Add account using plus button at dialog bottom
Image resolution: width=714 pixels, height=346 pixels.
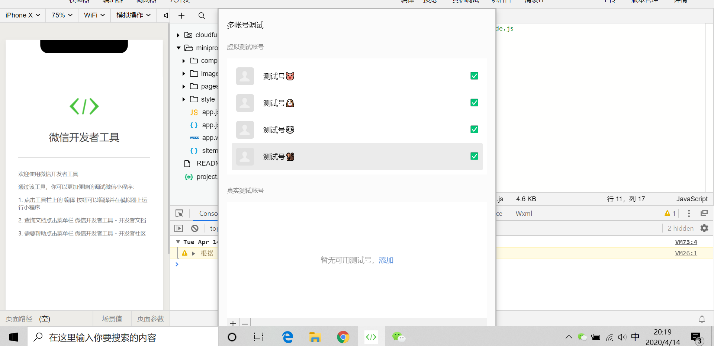[233, 323]
